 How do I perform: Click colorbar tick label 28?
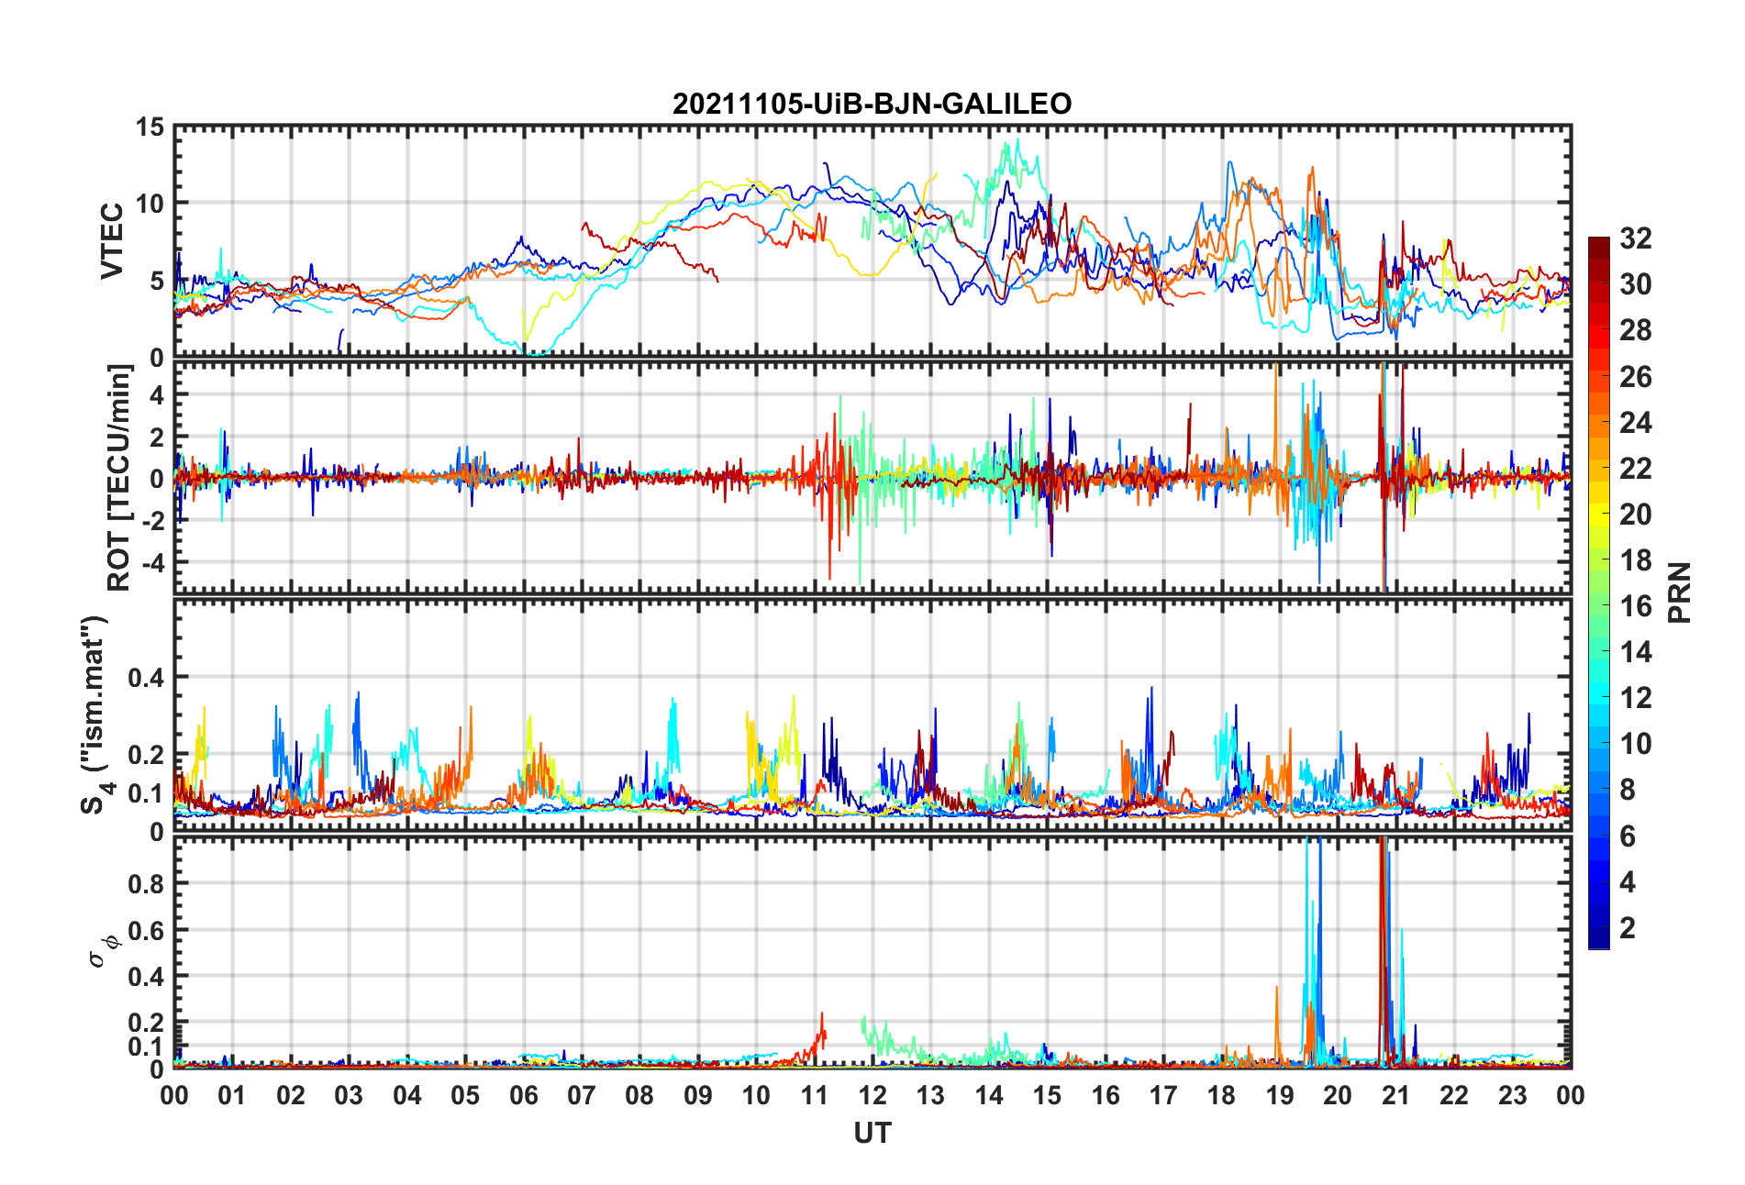[1636, 330]
